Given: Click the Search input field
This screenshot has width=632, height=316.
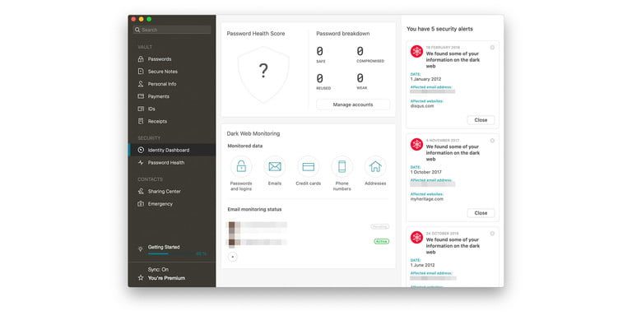Looking at the screenshot, I should click(x=172, y=30).
